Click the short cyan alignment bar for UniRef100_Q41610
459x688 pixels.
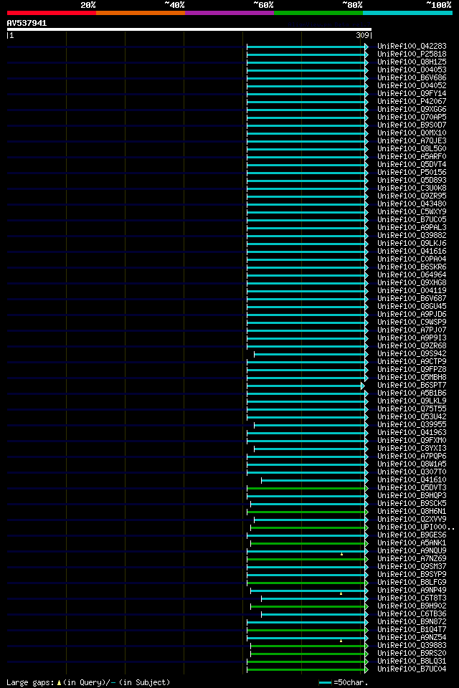[x=313, y=480]
